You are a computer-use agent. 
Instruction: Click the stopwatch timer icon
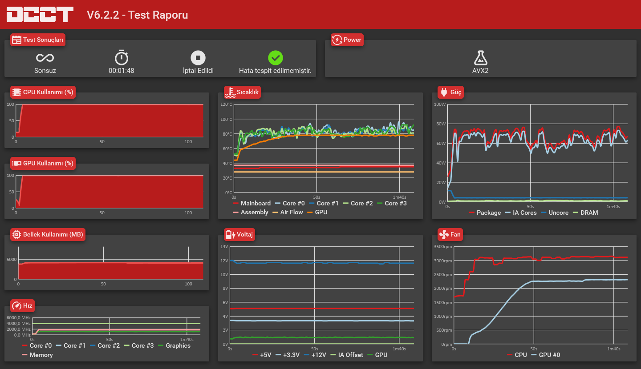click(122, 58)
